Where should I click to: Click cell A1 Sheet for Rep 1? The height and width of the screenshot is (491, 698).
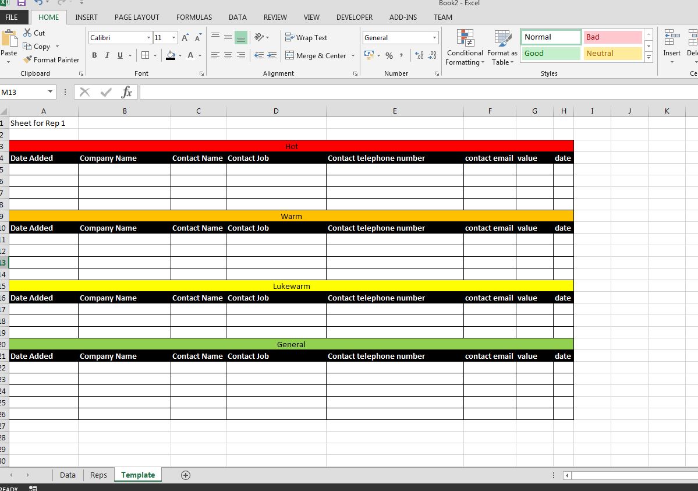tap(44, 123)
